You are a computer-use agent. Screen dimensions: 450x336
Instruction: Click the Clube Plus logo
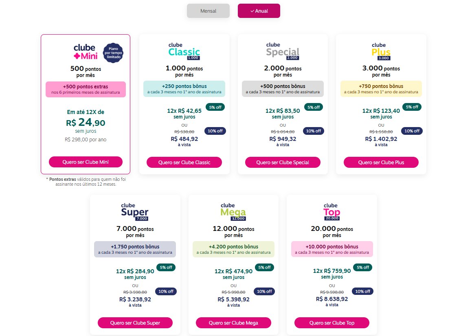(x=381, y=51)
